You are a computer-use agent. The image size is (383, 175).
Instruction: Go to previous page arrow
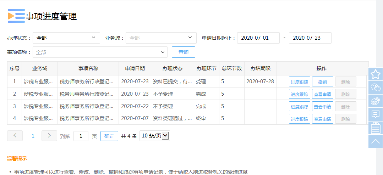tap(15, 136)
